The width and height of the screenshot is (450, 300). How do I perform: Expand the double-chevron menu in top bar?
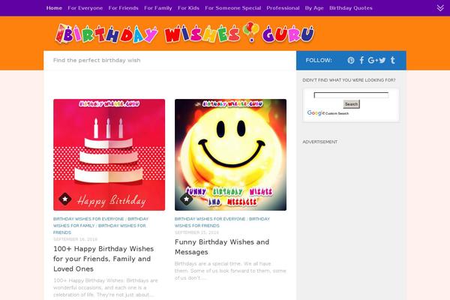(x=440, y=8)
